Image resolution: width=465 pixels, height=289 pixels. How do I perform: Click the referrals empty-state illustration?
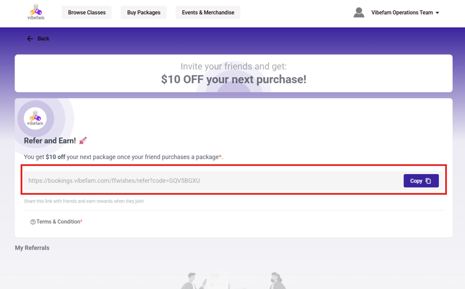[234, 280]
